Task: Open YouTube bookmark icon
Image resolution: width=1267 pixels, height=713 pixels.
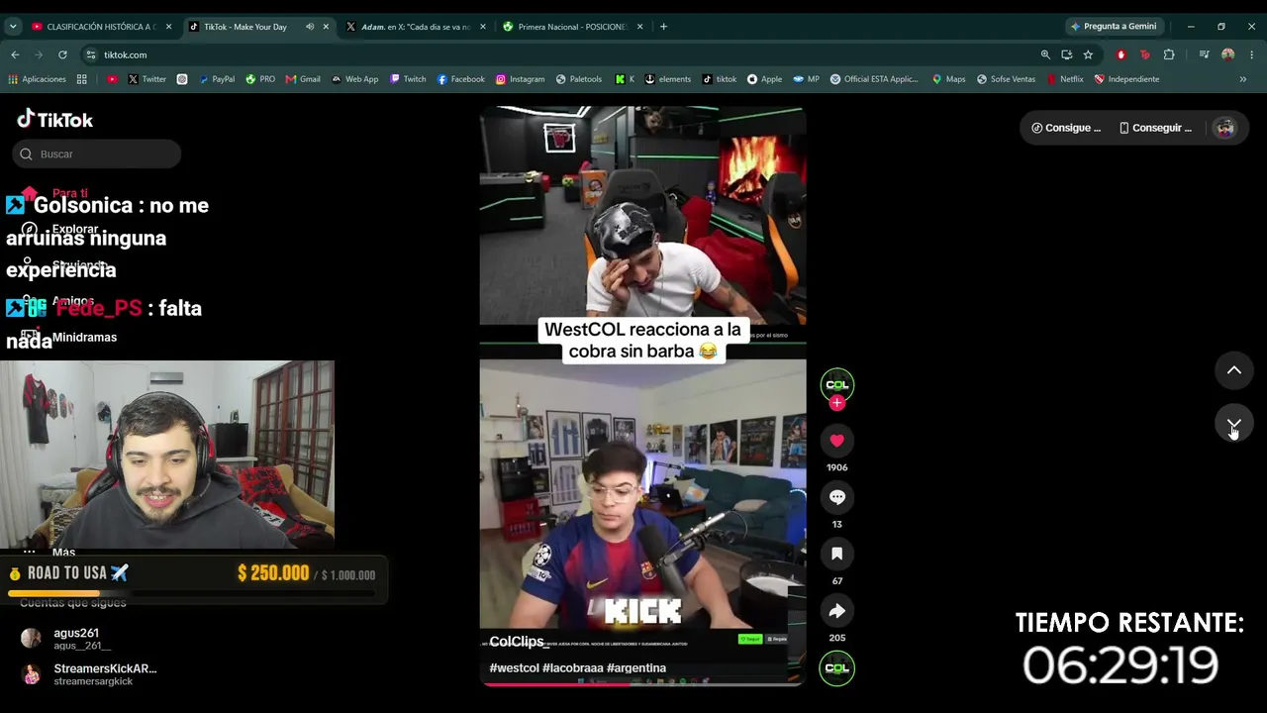Action: coord(112,79)
